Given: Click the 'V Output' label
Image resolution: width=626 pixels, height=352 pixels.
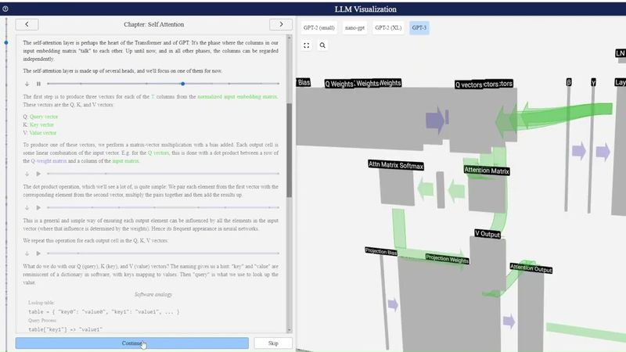Looking at the screenshot, I should point(487,234).
